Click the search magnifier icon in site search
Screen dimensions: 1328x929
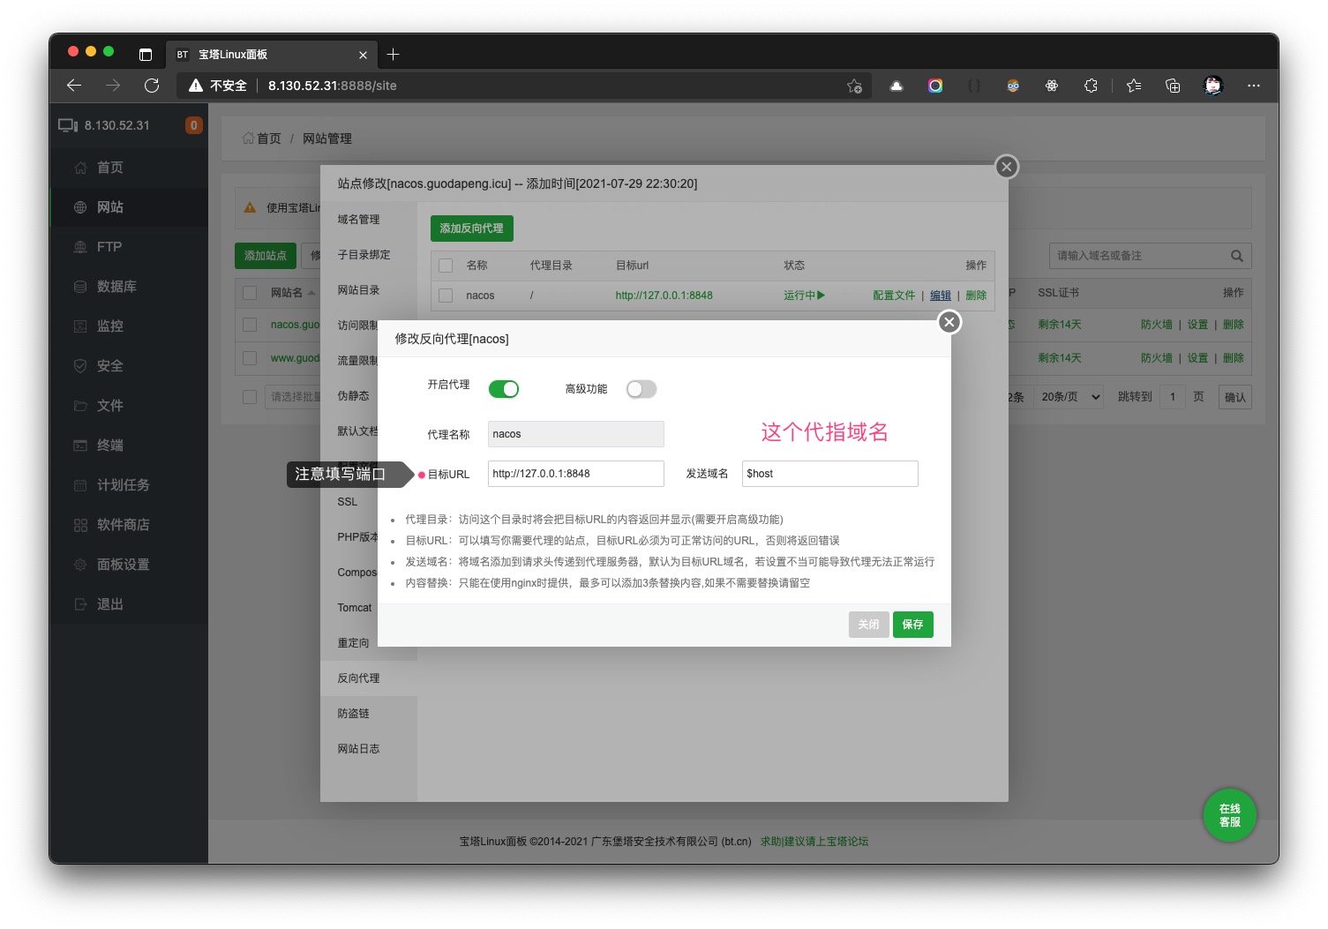coord(1236,256)
